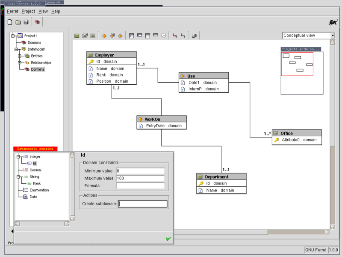The image size is (342, 257).
Task: Click the diagram overview thumbnail
Action: point(302,73)
